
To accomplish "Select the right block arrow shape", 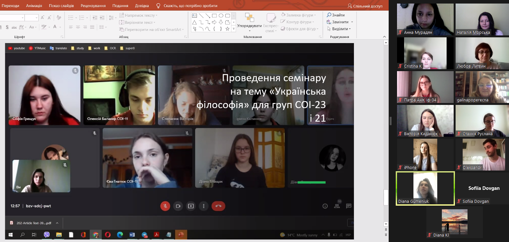I will [x=214, y=22].
